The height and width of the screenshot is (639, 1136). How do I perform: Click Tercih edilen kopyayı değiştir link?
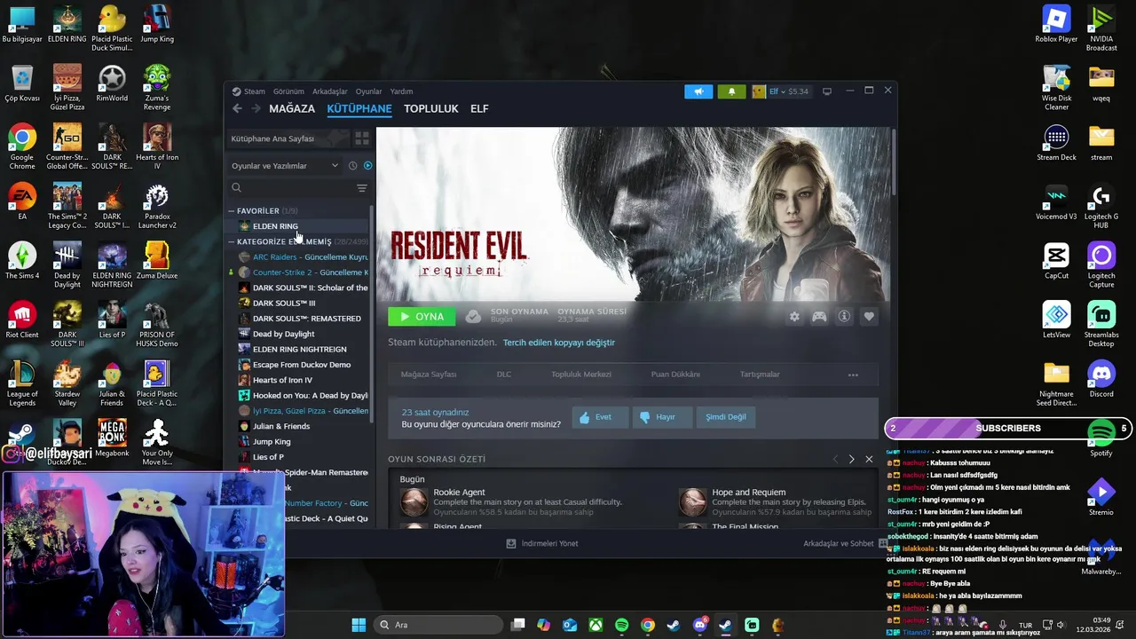559,343
